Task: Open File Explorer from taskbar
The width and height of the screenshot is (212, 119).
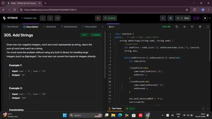Action: 113,115
